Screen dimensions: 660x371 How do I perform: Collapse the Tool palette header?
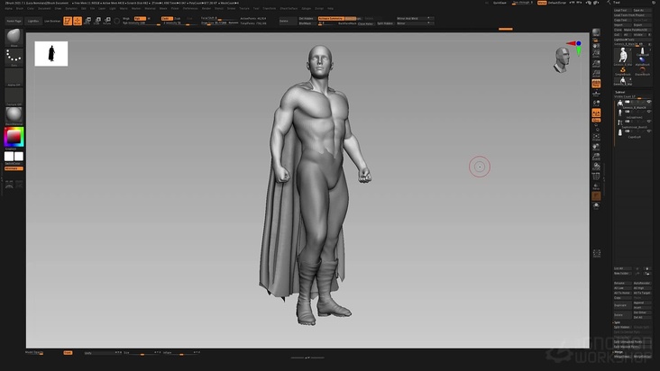pyautogui.click(x=617, y=3)
